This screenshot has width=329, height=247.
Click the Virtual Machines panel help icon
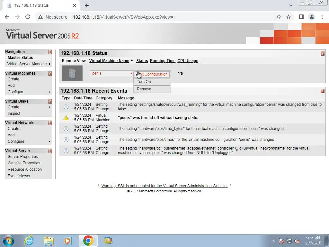[50, 73]
